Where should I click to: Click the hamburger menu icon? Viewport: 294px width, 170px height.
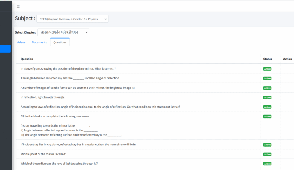coord(18,6)
